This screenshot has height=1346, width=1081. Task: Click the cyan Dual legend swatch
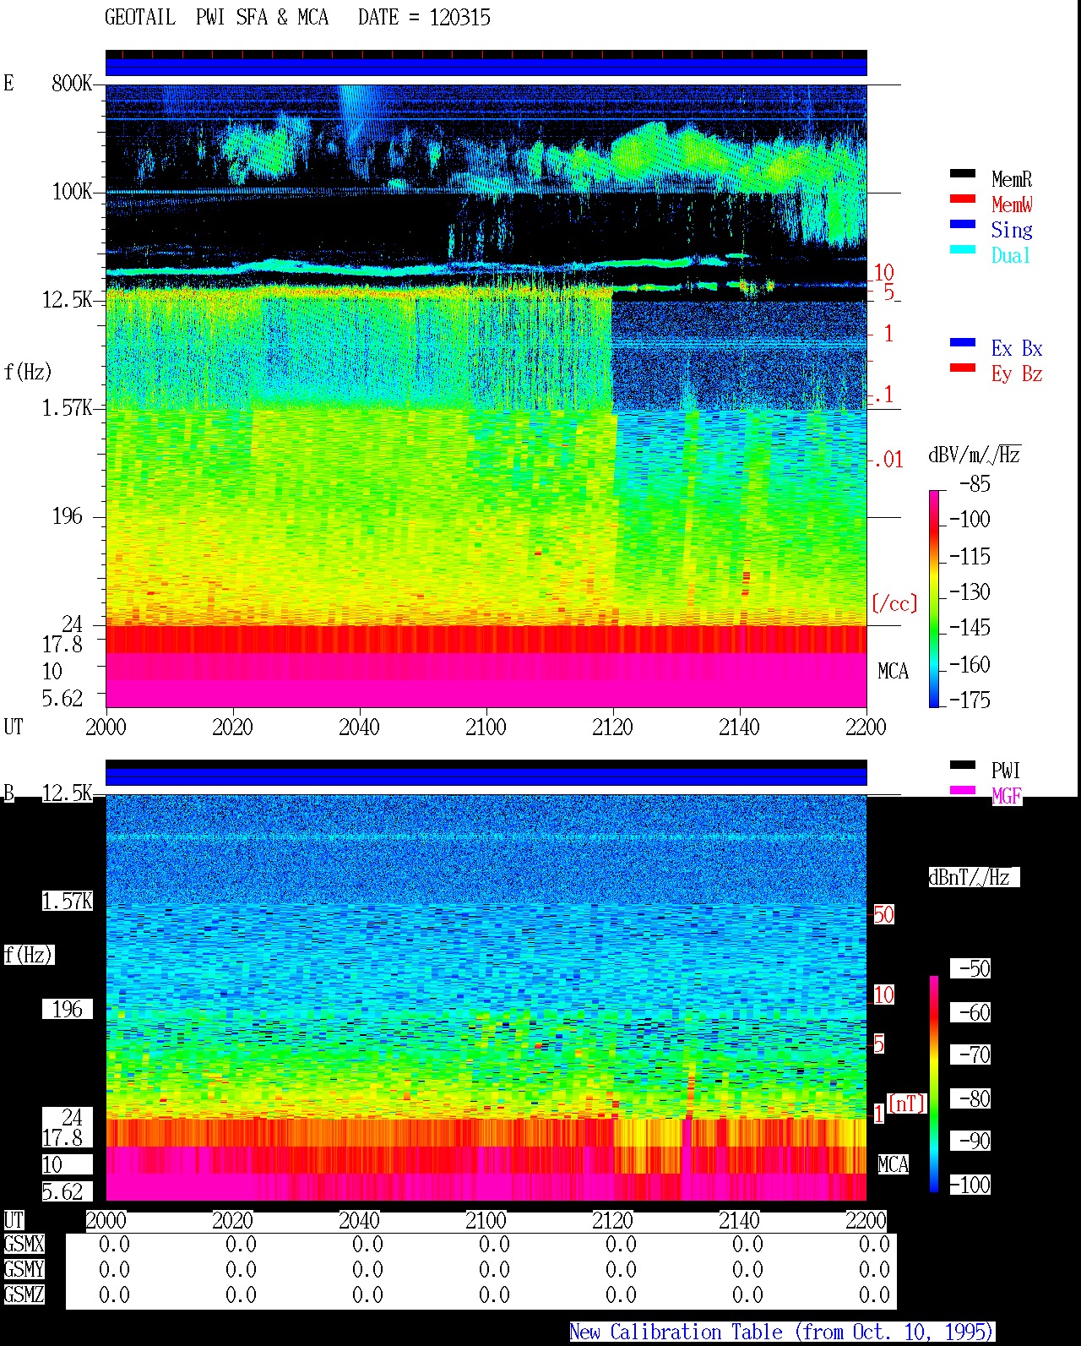click(x=963, y=250)
